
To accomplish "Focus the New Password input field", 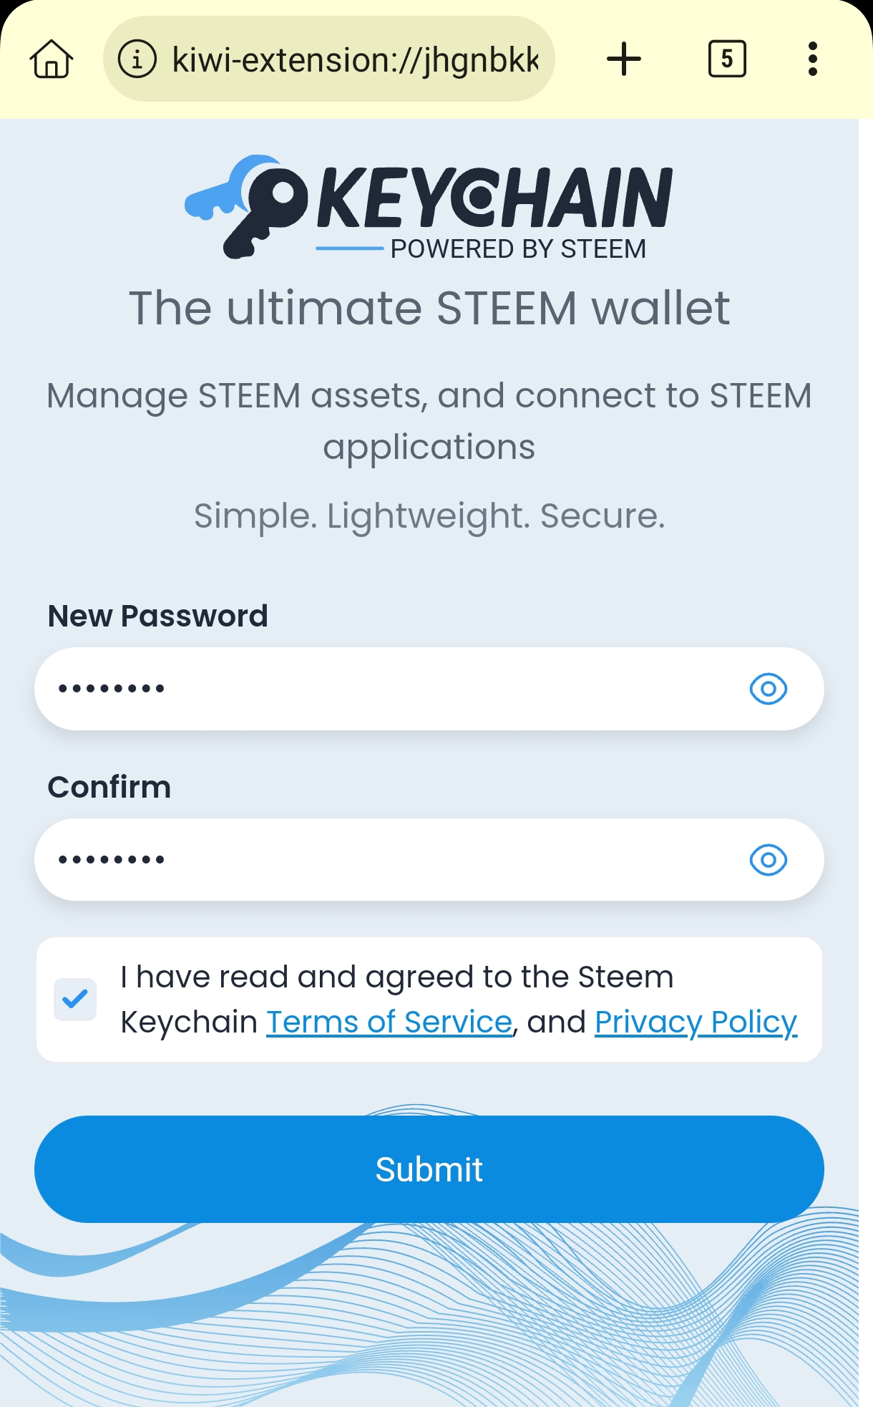I will [x=386, y=689].
